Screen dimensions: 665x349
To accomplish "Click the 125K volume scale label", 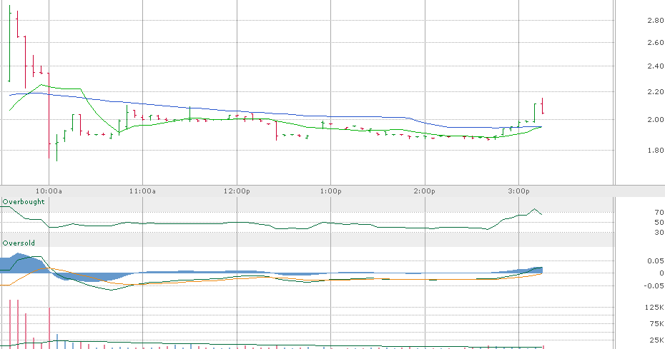I will coord(654,307).
